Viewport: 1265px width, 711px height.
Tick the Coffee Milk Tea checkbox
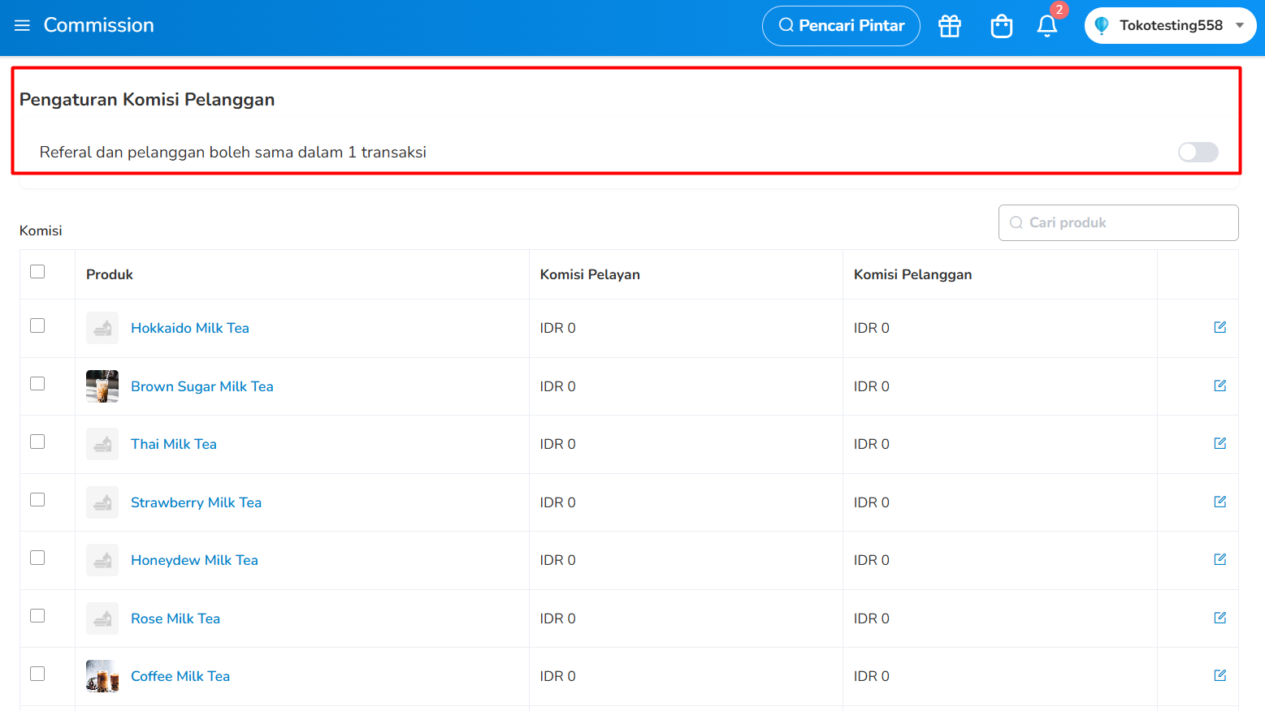click(37, 674)
